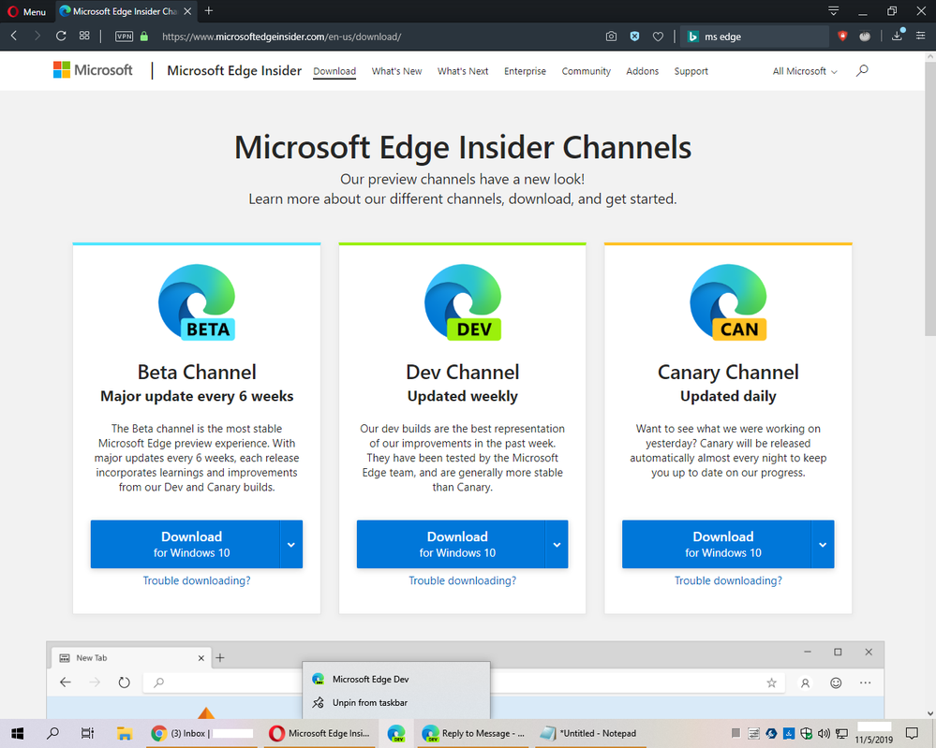This screenshot has width=936, height=748.
Task: Switch to the Chrome Inbox taskbar window
Action: [x=201, y=733]
